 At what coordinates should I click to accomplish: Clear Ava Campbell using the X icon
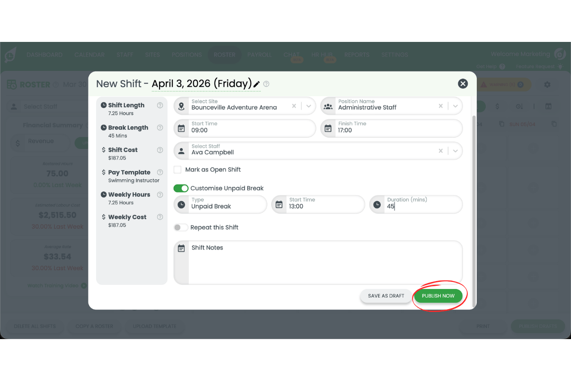tap(440, 151)
